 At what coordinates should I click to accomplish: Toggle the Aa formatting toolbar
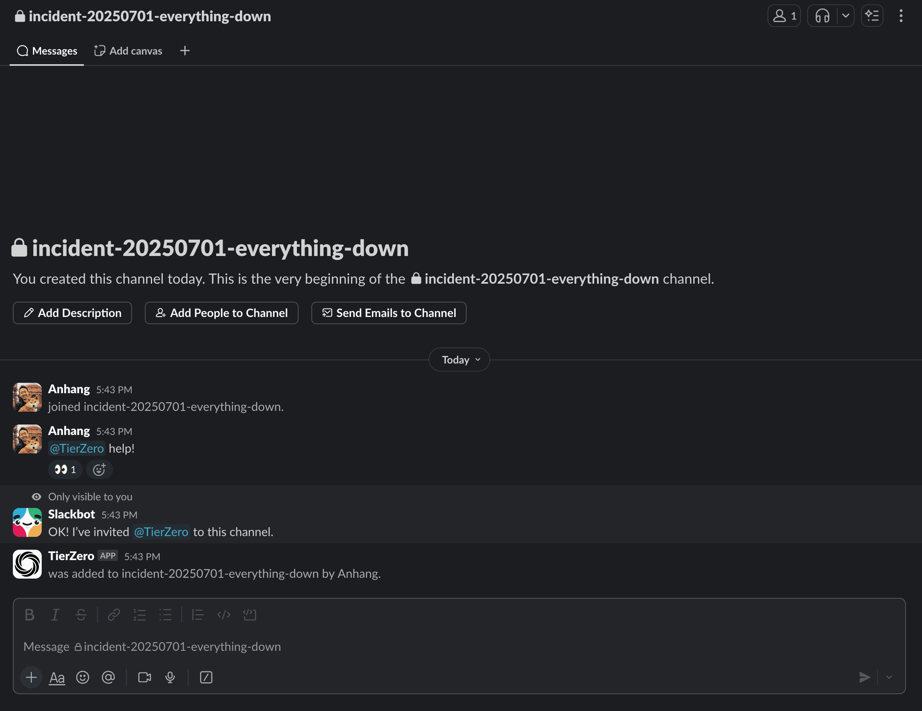pyautogui.click(x=57, y=677)
